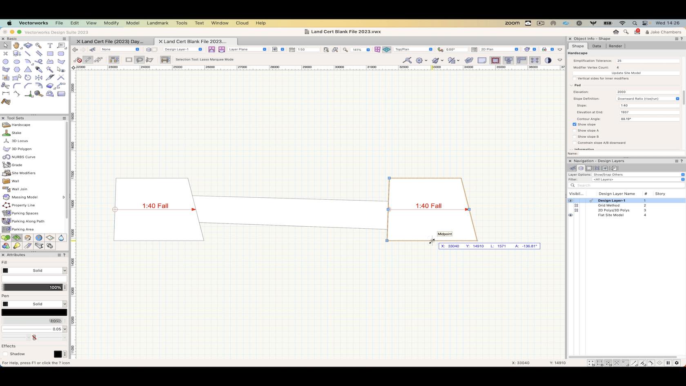
Task: Collapse the Pad section
Action: pos(571,85)
